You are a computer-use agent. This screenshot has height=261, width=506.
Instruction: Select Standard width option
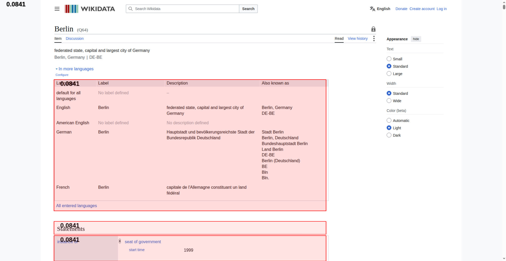point(389,93)
